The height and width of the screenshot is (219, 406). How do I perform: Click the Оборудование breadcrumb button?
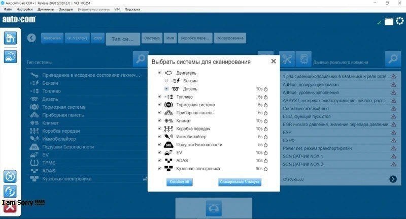(x=230, y=38)
